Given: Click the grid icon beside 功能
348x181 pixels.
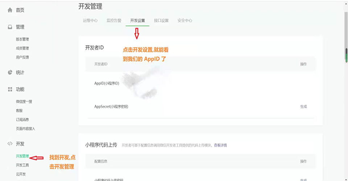Looking at the screenshot, I should [10, 89].
